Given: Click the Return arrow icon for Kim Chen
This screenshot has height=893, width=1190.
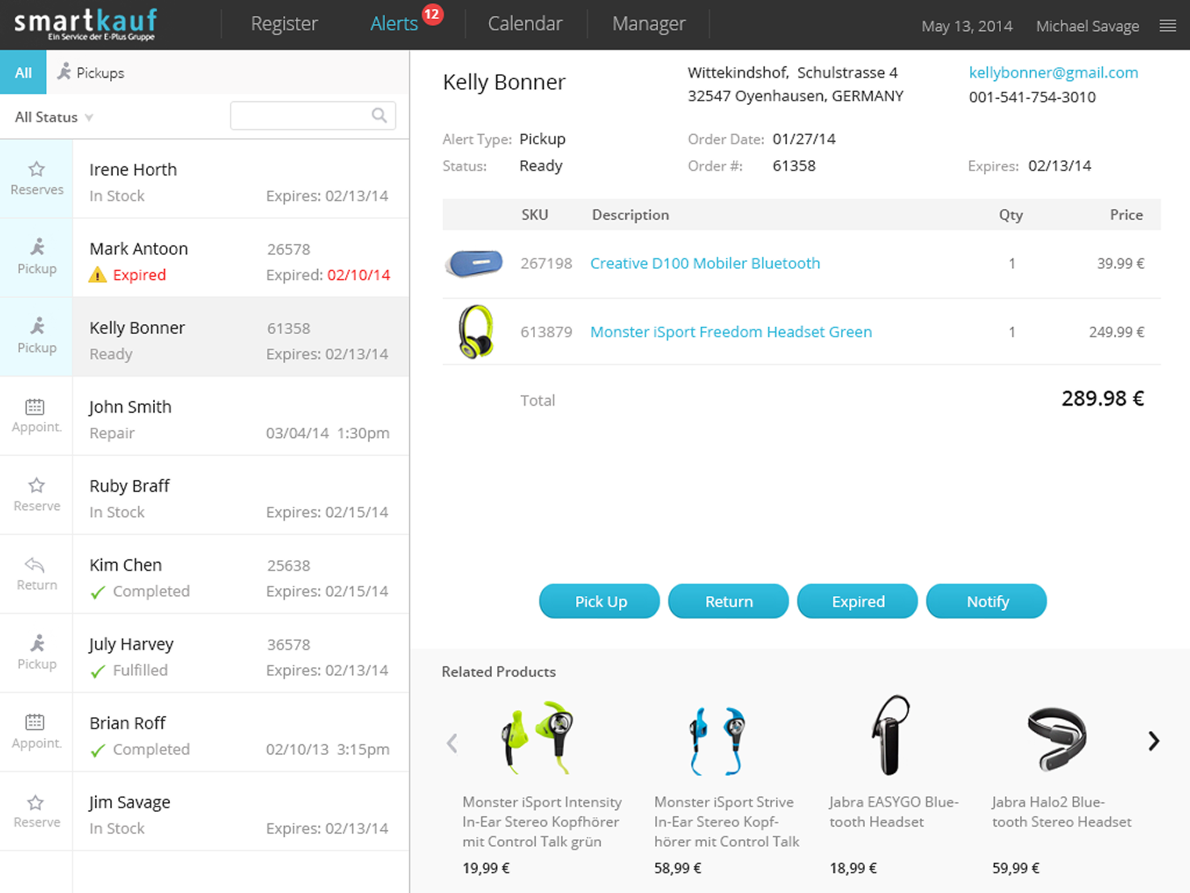Looking at the screenshot, I should (35, 565).
